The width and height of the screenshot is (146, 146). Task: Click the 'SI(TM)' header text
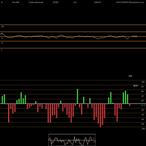pos(55,2)
